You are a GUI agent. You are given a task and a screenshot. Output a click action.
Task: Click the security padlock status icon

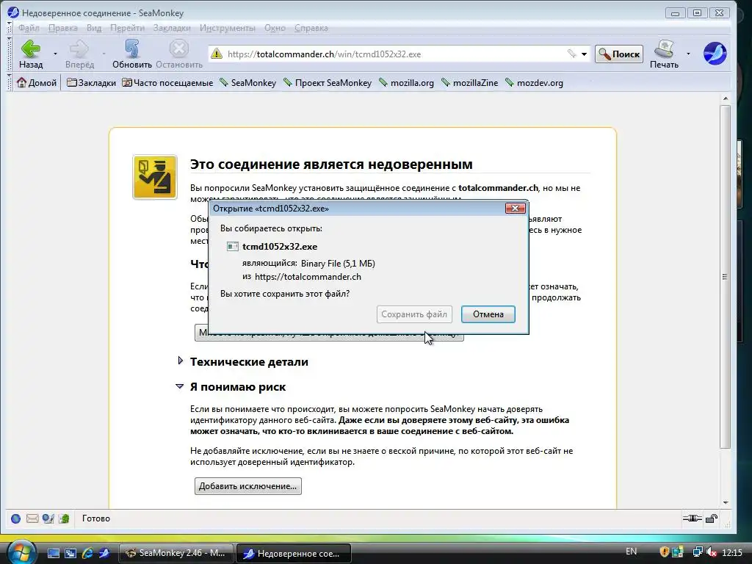point(712,518)
